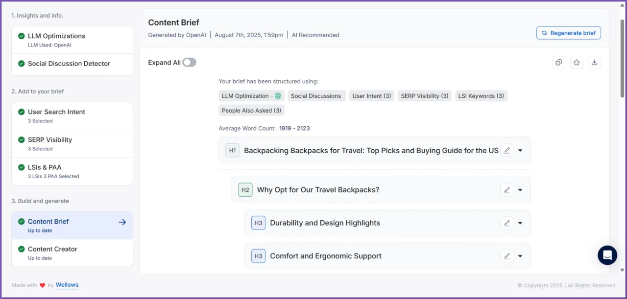Viewport: 627px width, 299px height.
Task: Expand the H2 Why Opt section
Action: click(520, 190)
